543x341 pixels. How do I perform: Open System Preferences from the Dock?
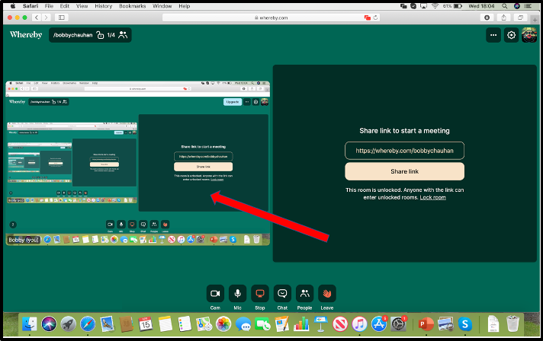coord(398,324)
